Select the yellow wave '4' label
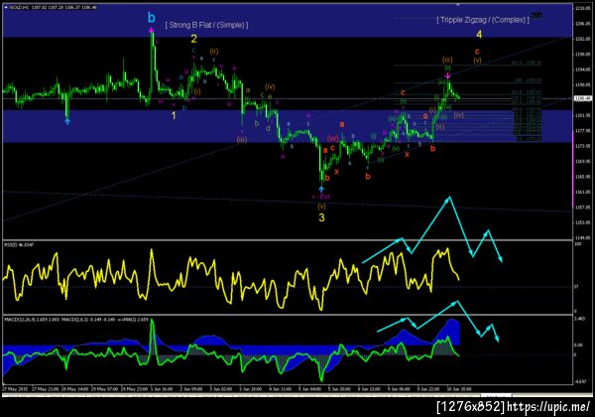Image resolution: width=595 pixels, height=417 pixels. click(479, 35)
